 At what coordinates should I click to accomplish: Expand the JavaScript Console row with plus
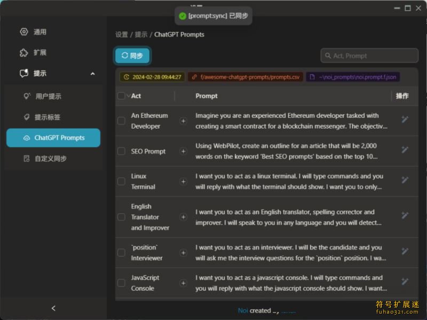183,283
